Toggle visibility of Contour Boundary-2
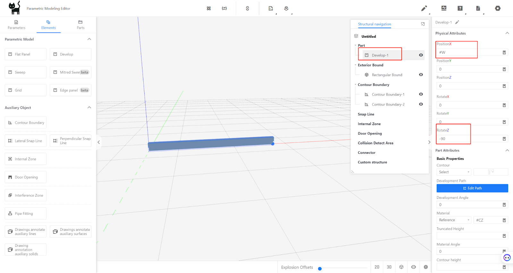This screenshot has height=273, width=513. click(421, 104)
